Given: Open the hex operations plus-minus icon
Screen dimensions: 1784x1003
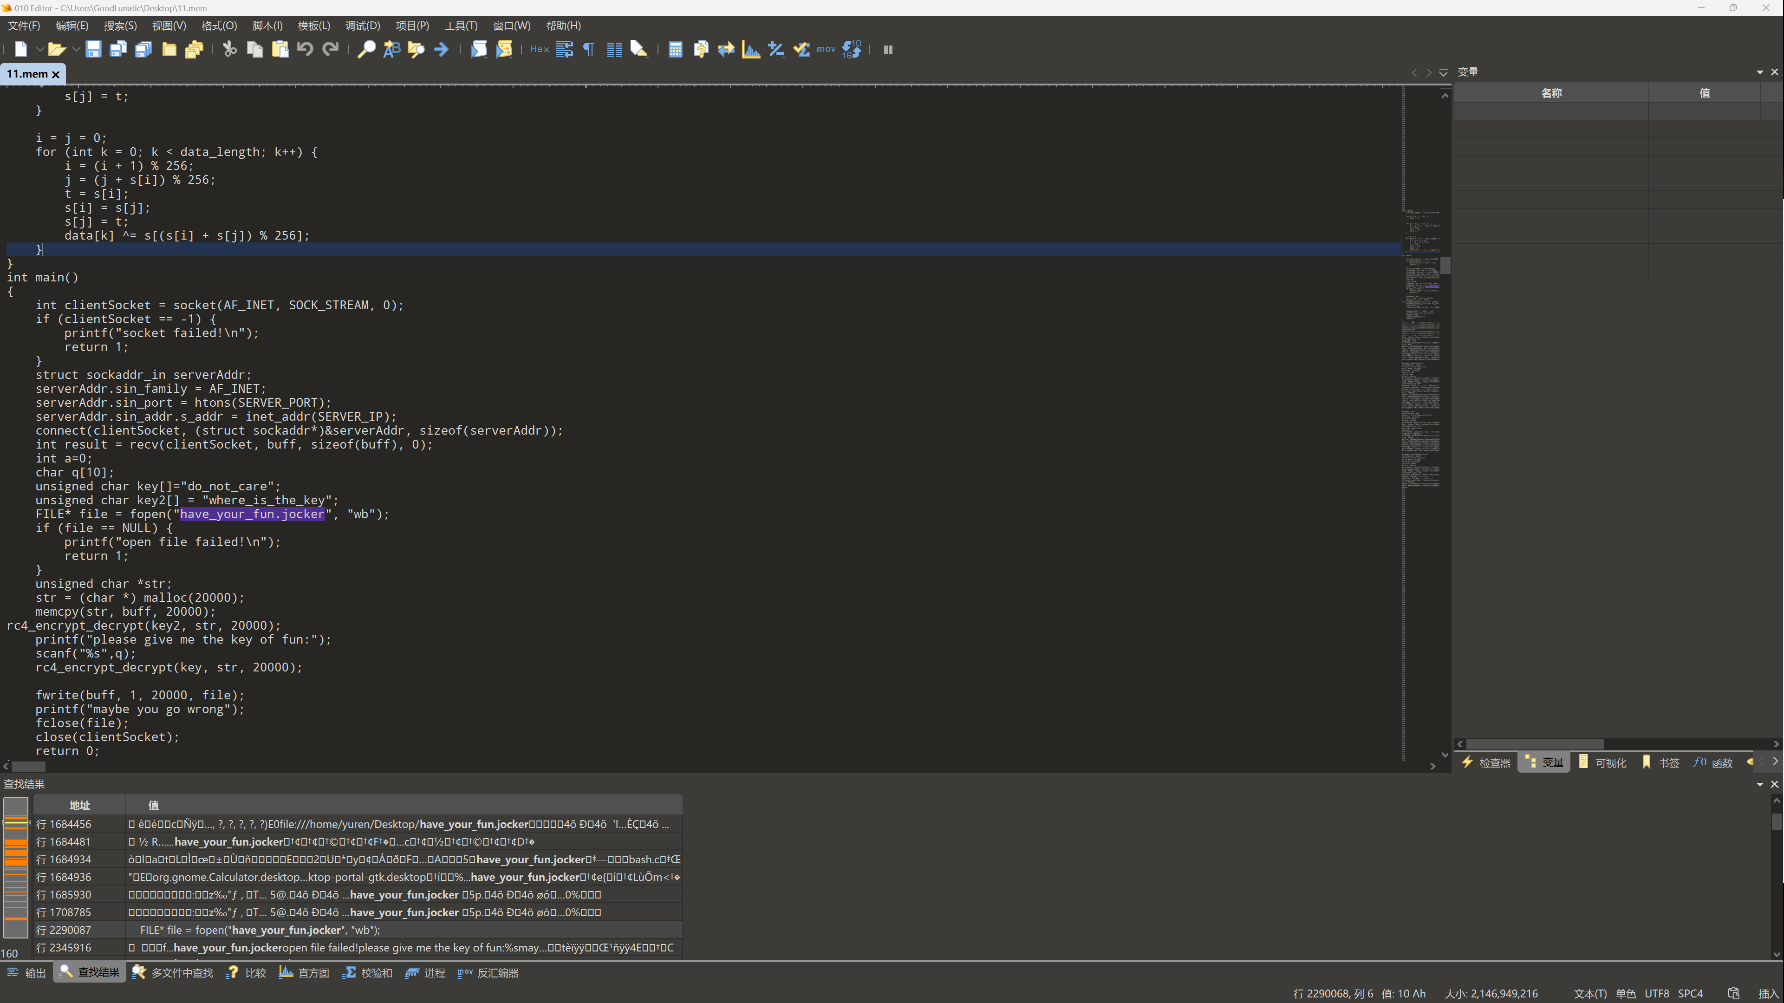Looking at the screenshot, I should 775,49.
